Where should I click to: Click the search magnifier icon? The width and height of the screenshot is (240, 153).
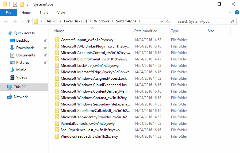point(232,21)
